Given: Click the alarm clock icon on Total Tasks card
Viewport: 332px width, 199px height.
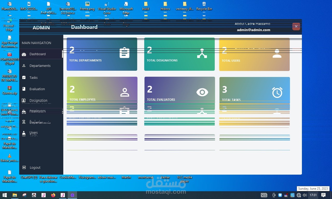Looking at the screenshot, I should pos(277,92).
